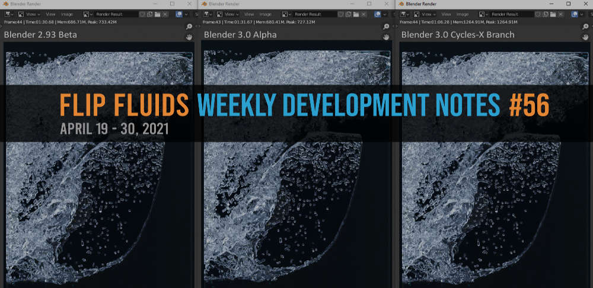Toggle fake user shield in 3.0 Alpha window
Viewport: 593px width, 288px height.
pos(341,14)
